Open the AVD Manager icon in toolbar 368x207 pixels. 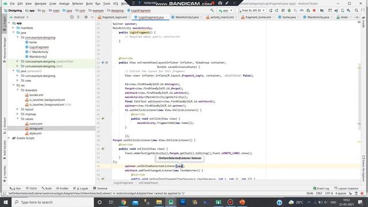pos(343,10)
